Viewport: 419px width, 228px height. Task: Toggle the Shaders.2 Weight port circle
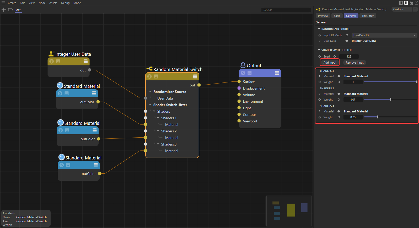(x=339, y=100)
